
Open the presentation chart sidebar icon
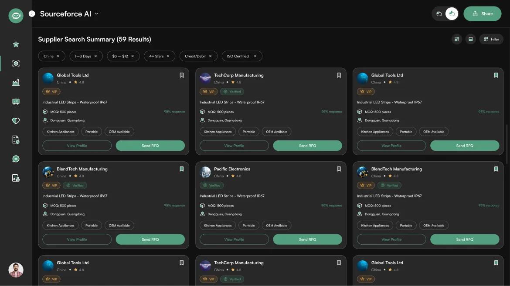pyautogui.click(x=16, y=102)
